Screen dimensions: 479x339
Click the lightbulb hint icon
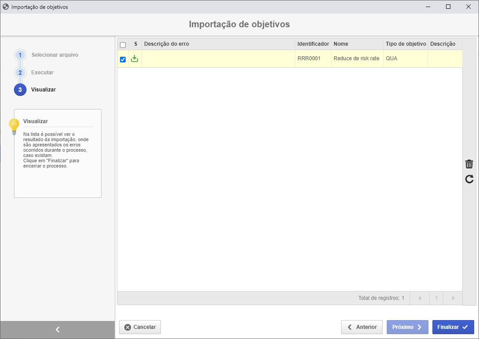[x=14, y=126]
